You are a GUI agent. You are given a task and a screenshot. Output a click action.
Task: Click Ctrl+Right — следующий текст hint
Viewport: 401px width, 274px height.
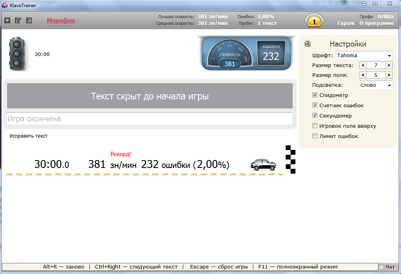coord(136,267)
